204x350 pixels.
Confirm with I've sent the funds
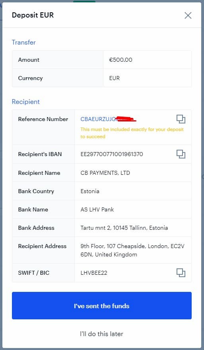click(x=102, y=305)
